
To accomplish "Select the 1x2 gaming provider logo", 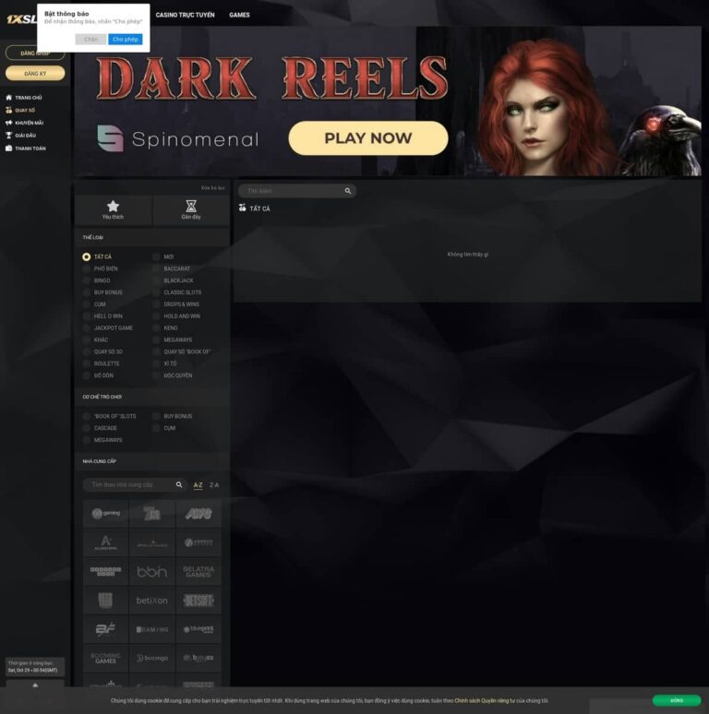I will tap(106, 513).
